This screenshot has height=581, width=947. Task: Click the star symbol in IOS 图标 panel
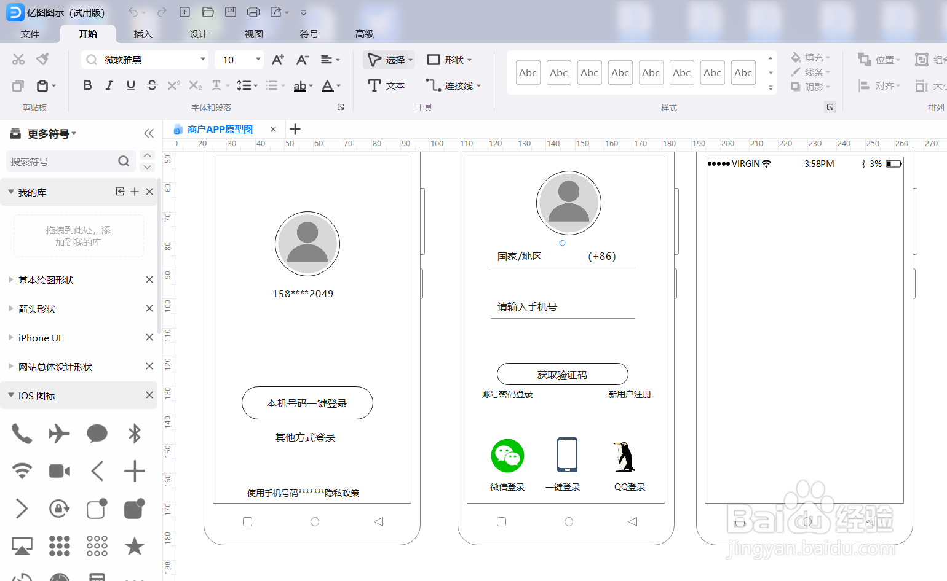[x=134, y=545]
